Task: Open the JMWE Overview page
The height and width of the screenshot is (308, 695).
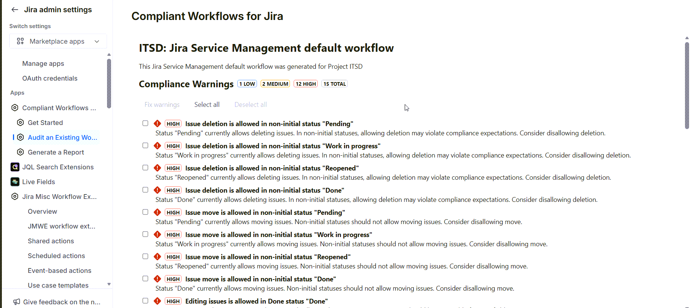Action: (x=42, y=211)
